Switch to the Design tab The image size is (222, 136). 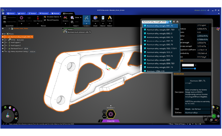tap(11, 13)
